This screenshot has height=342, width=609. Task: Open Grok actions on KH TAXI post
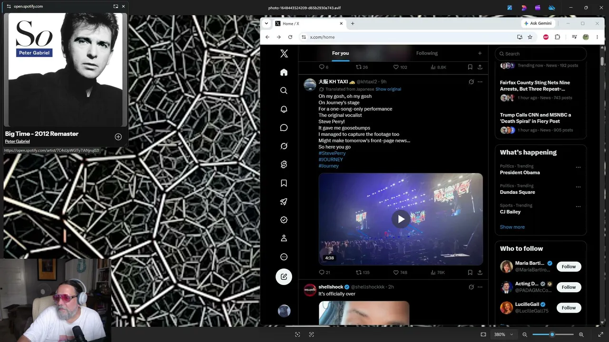(471, 82)
